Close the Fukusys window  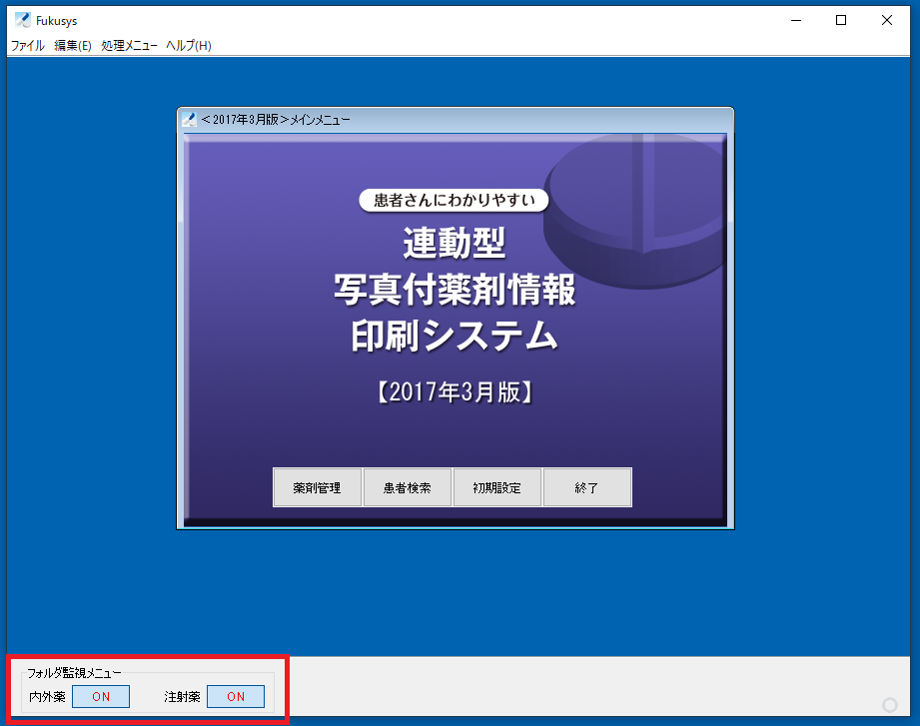coord(887,20)
